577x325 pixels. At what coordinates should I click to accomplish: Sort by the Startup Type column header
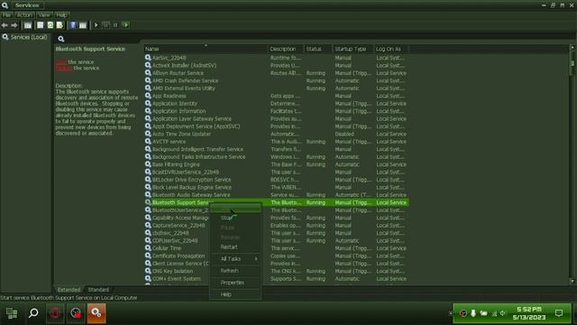353,49
